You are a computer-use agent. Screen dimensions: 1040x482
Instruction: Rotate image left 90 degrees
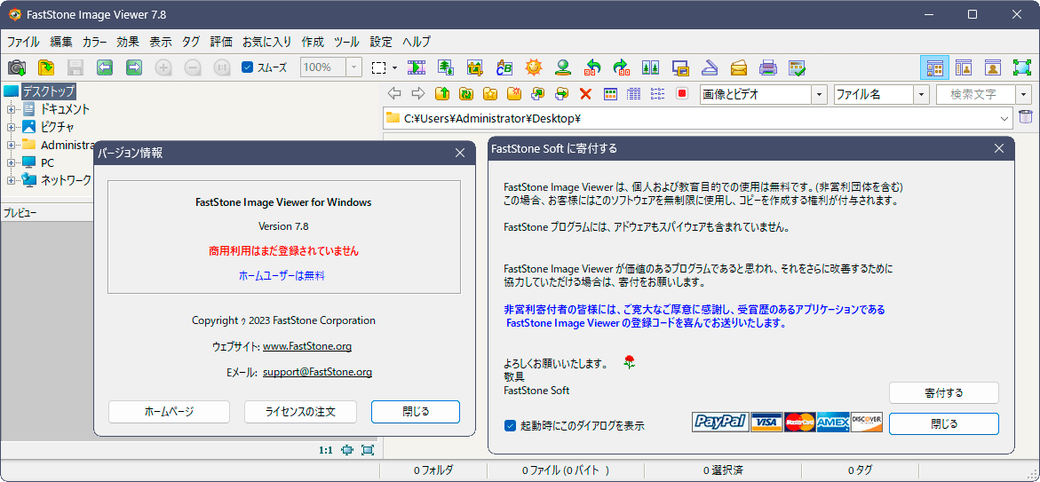[592, 67]
